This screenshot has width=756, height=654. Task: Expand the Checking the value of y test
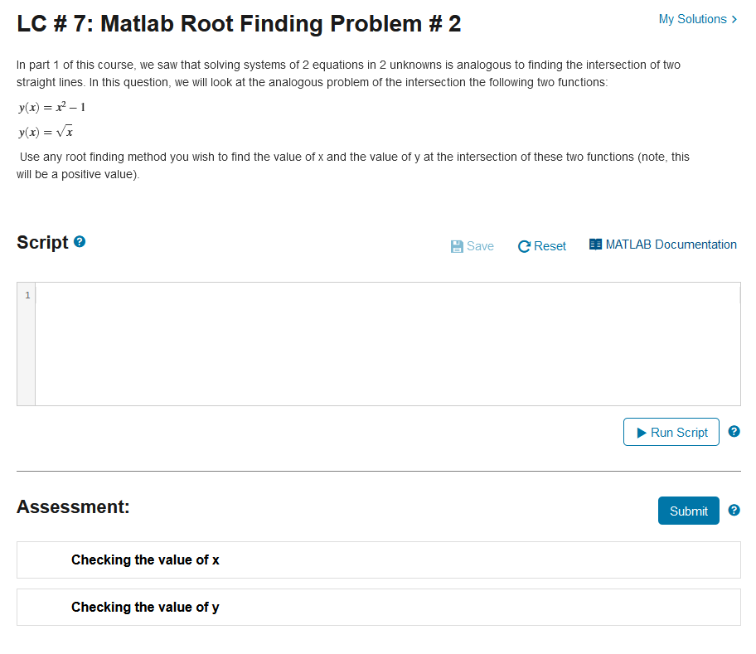point(145,607)
